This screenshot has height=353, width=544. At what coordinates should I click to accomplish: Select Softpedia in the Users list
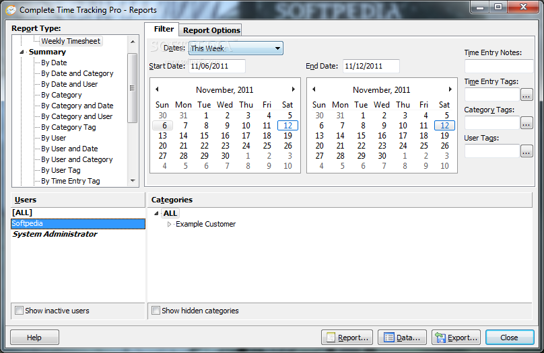click(x=78, y=223)
